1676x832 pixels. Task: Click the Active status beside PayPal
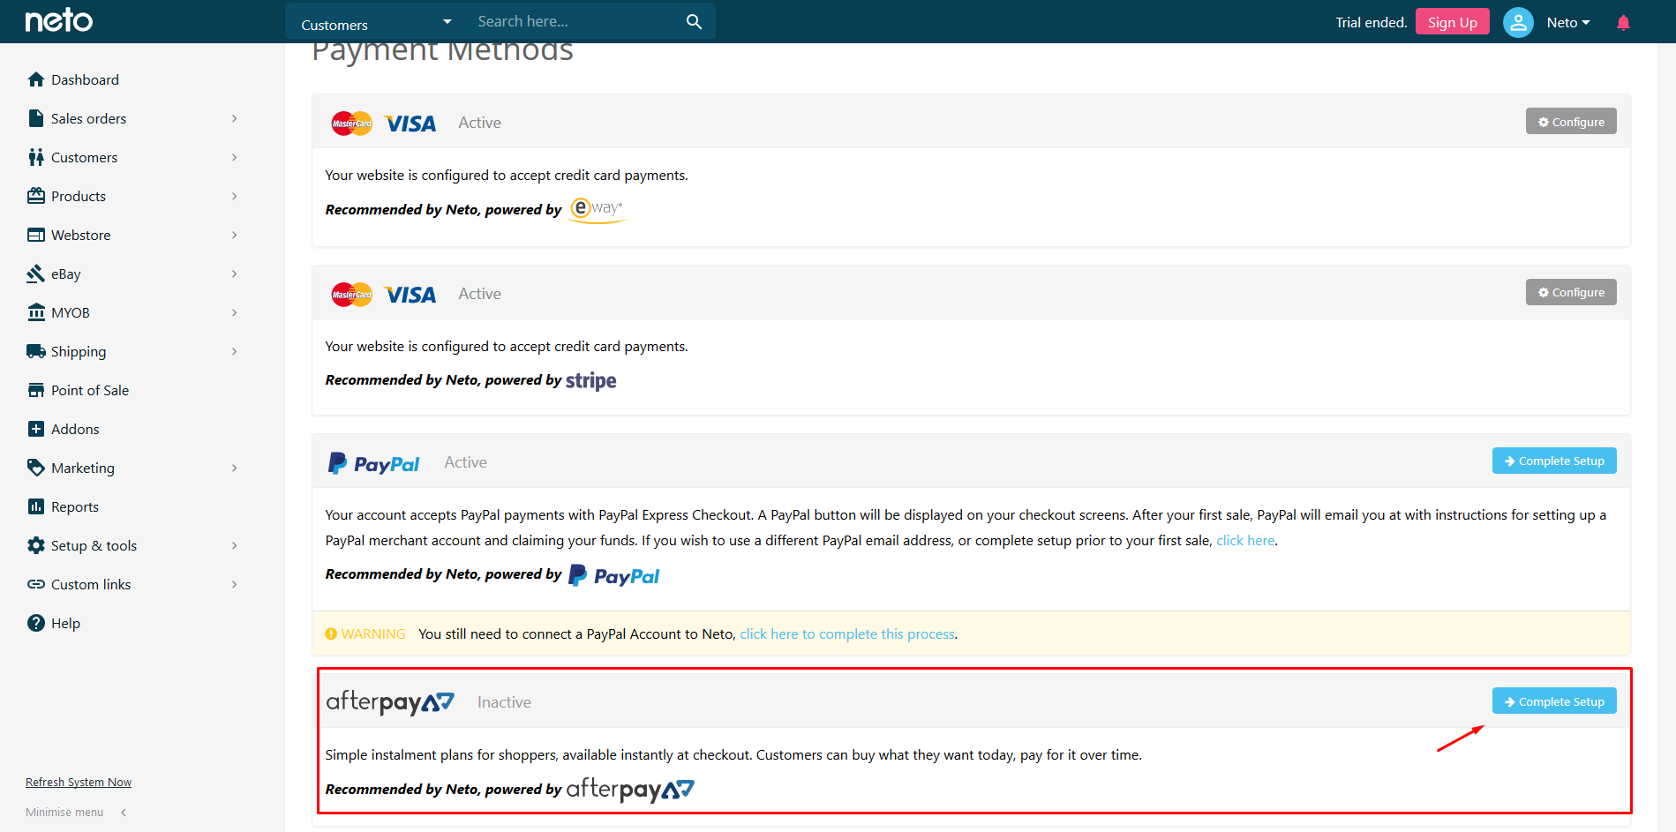(465, 462)
